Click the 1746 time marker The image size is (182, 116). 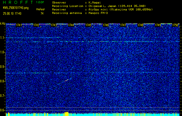[106, 25]
